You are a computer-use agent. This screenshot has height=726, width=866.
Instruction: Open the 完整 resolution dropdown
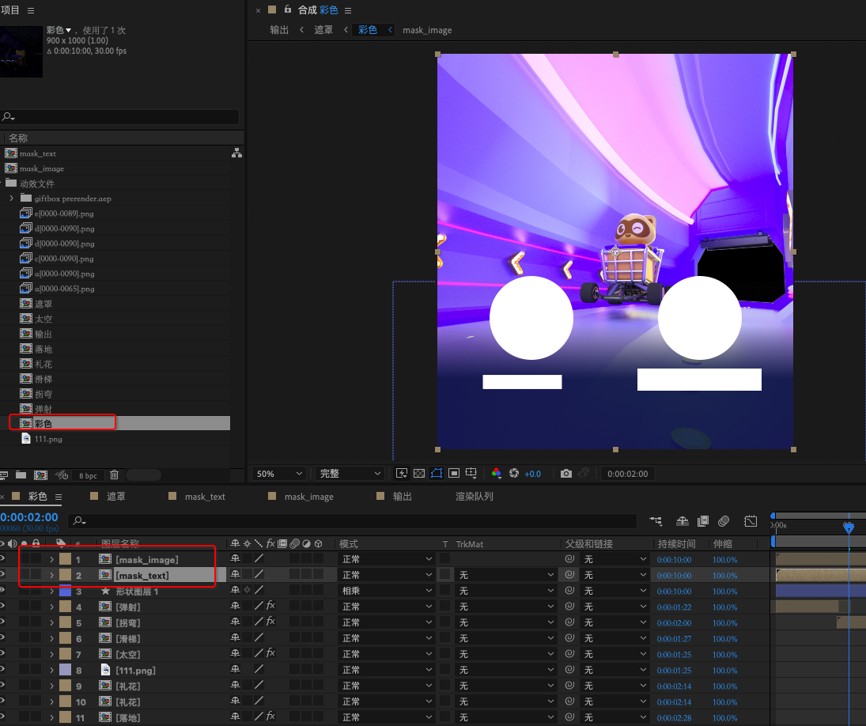pyautogui.click(x=350, y=474)
